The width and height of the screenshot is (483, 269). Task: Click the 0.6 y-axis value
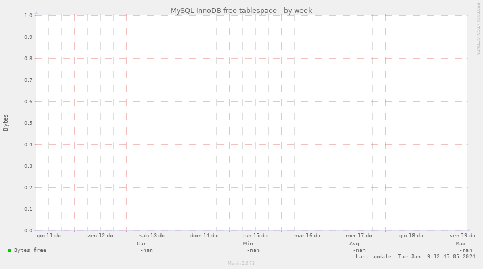pyautogui.click(x=29, y=102)
